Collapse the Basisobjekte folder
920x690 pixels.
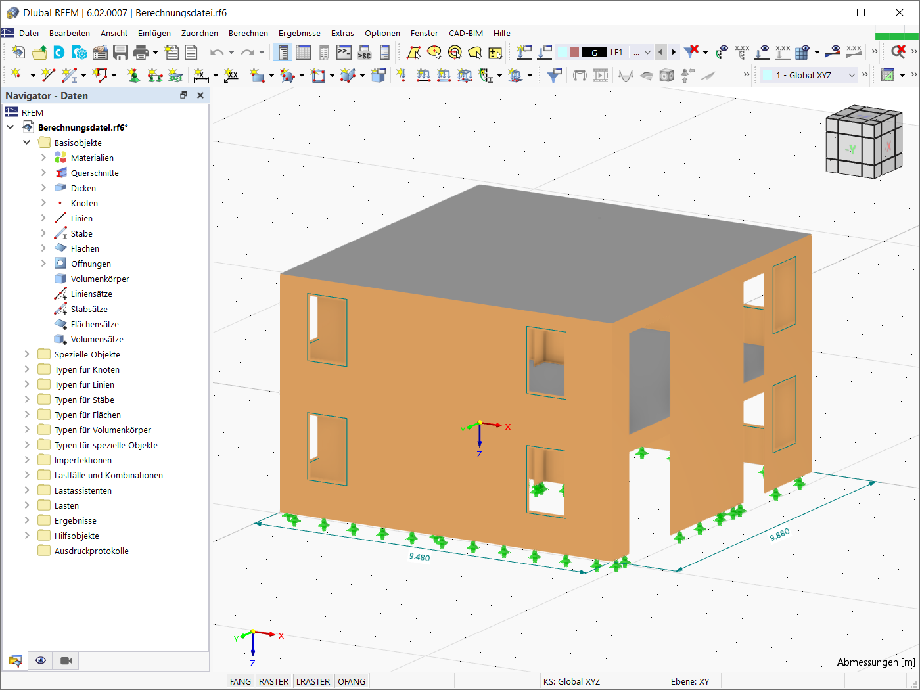(x=27, y=143)
